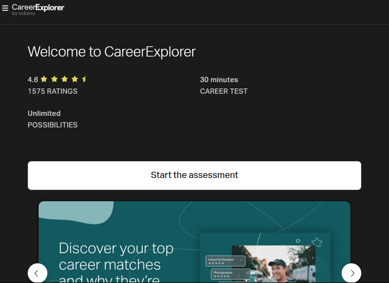Image resolution: width=389 pixels, height=283 pixels.
Task: Start the assessment
Action: pos(194,175)
